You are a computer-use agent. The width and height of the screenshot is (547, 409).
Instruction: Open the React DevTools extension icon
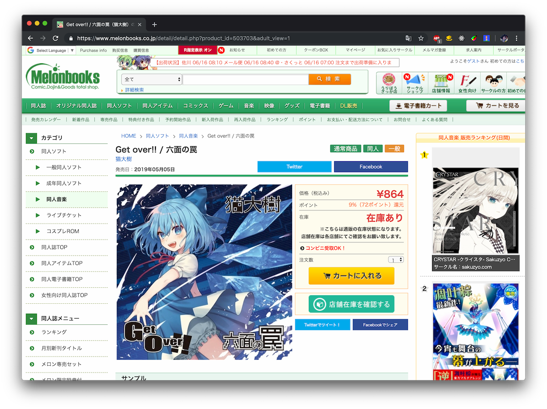coord(461,38)
